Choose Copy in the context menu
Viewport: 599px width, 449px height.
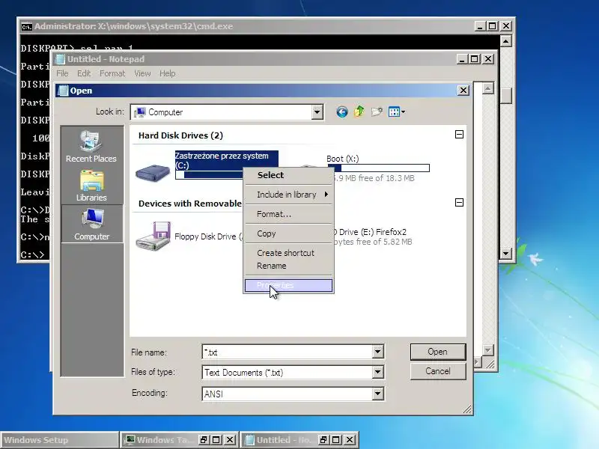pos(288,233)
